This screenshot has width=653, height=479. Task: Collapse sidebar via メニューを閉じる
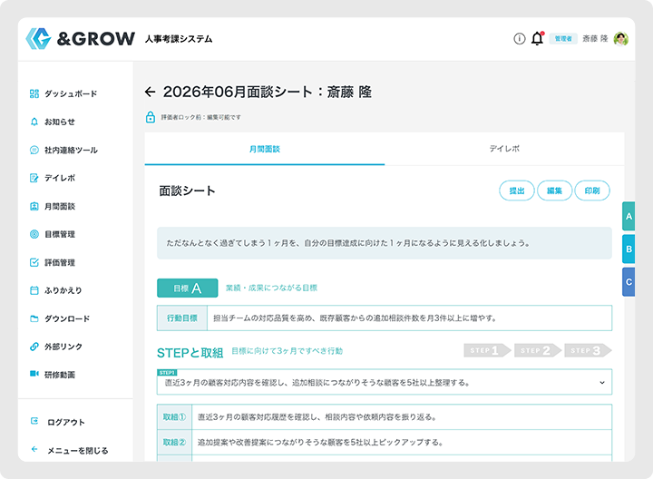tap(70, 450)
